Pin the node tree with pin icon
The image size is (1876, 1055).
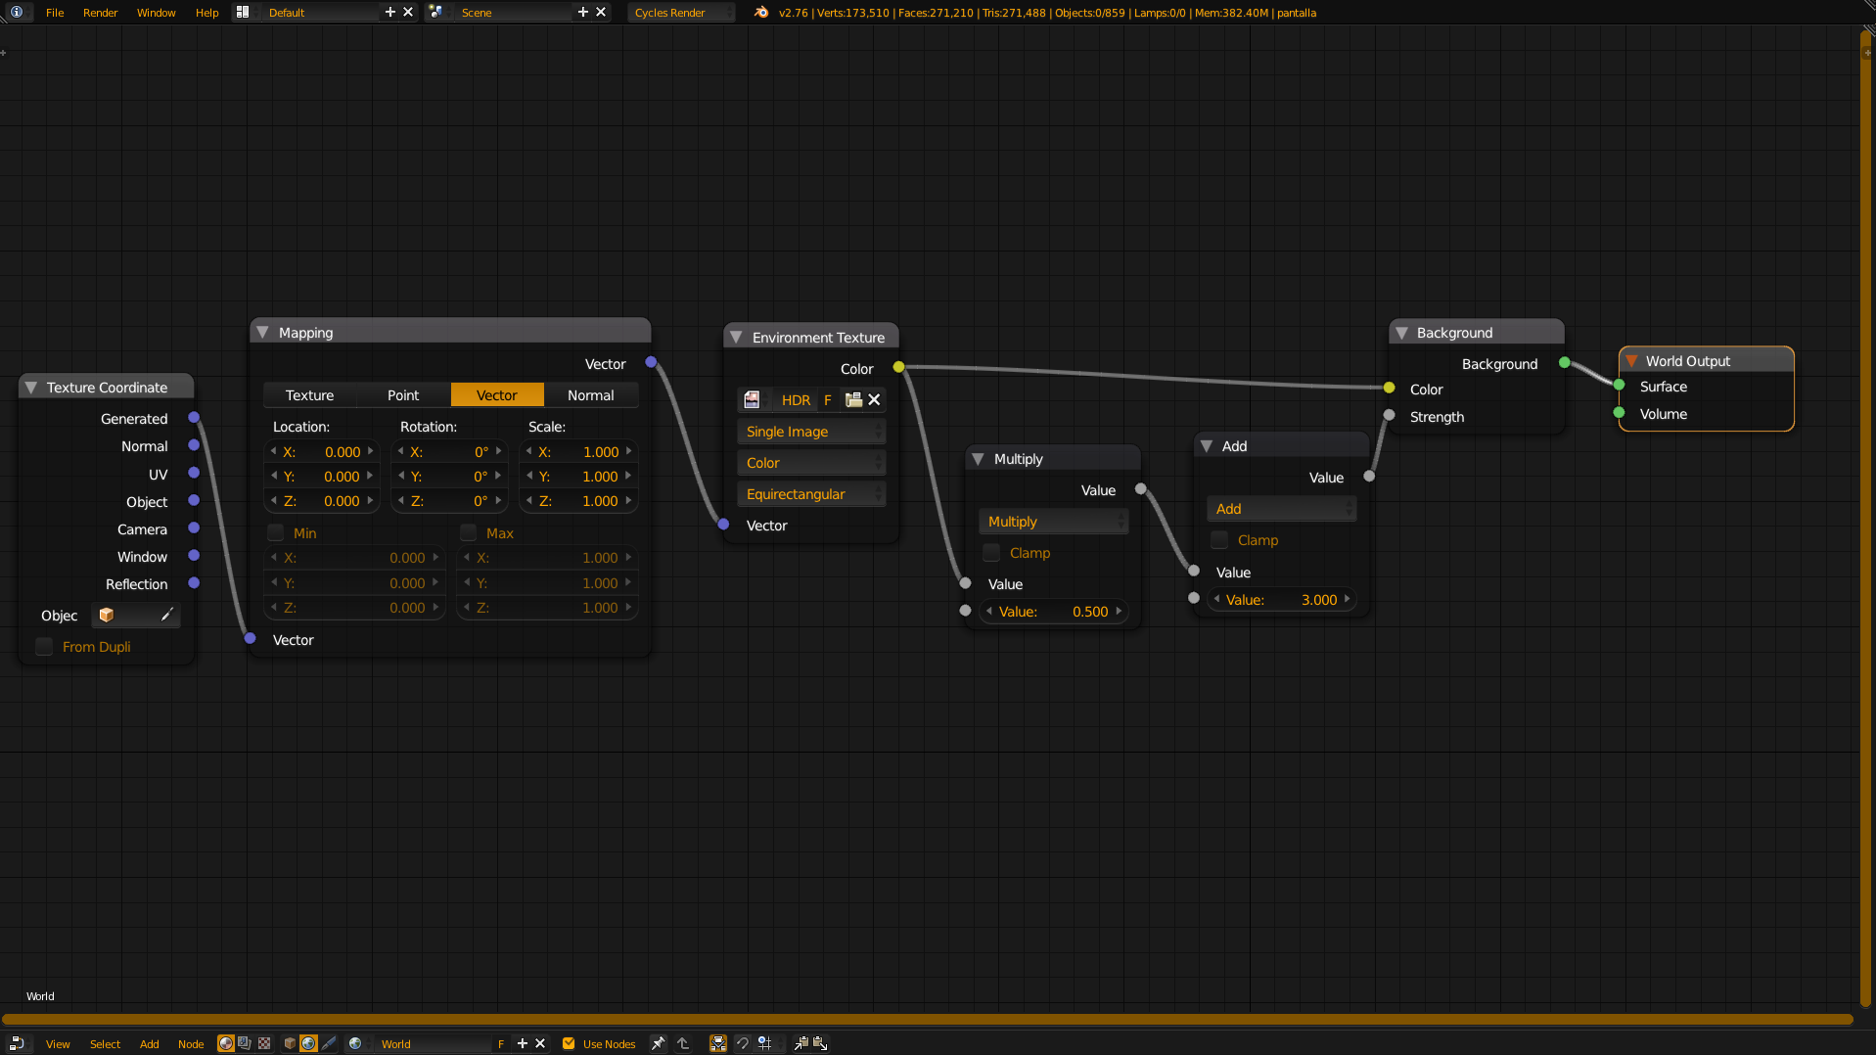pos(658,1043)
